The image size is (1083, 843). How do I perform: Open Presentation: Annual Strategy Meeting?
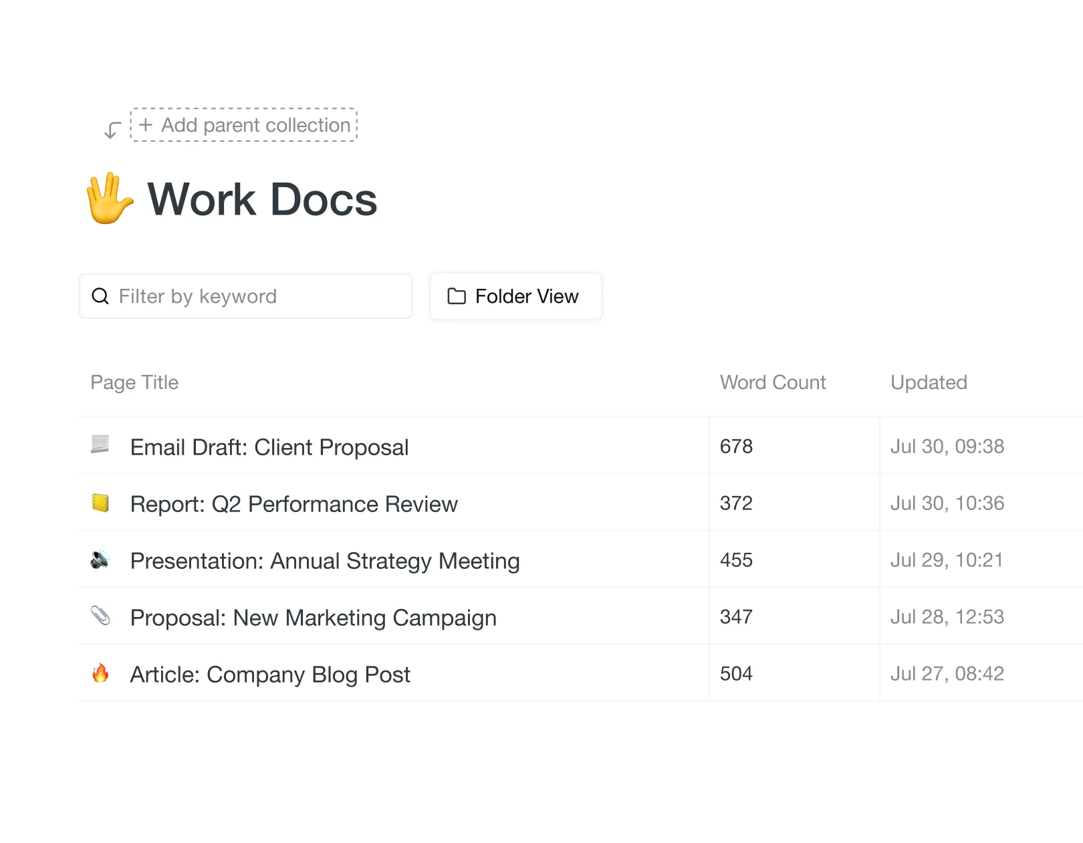324,560
